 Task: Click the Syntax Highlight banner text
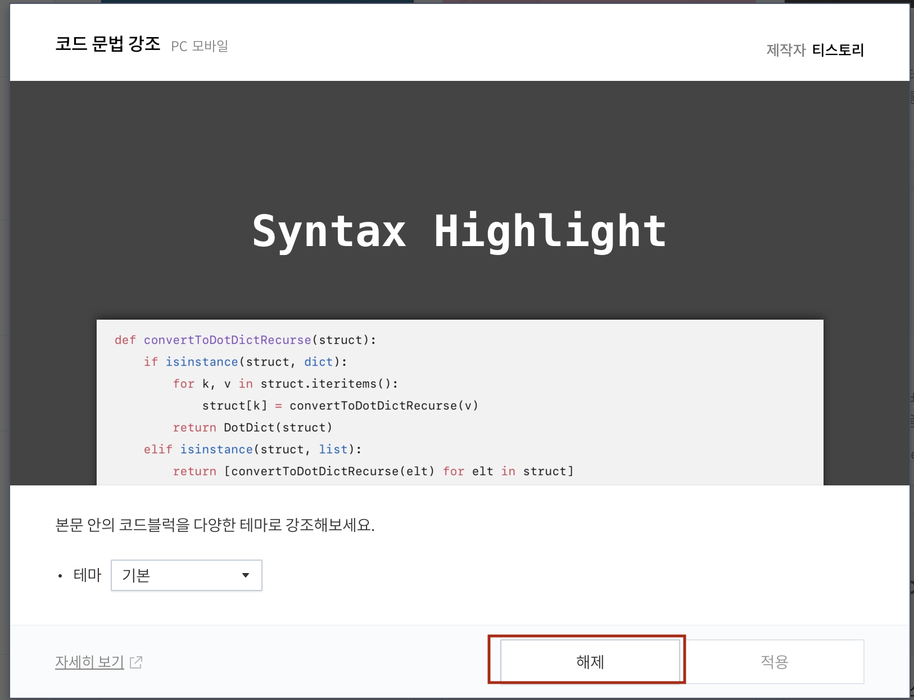459,230
